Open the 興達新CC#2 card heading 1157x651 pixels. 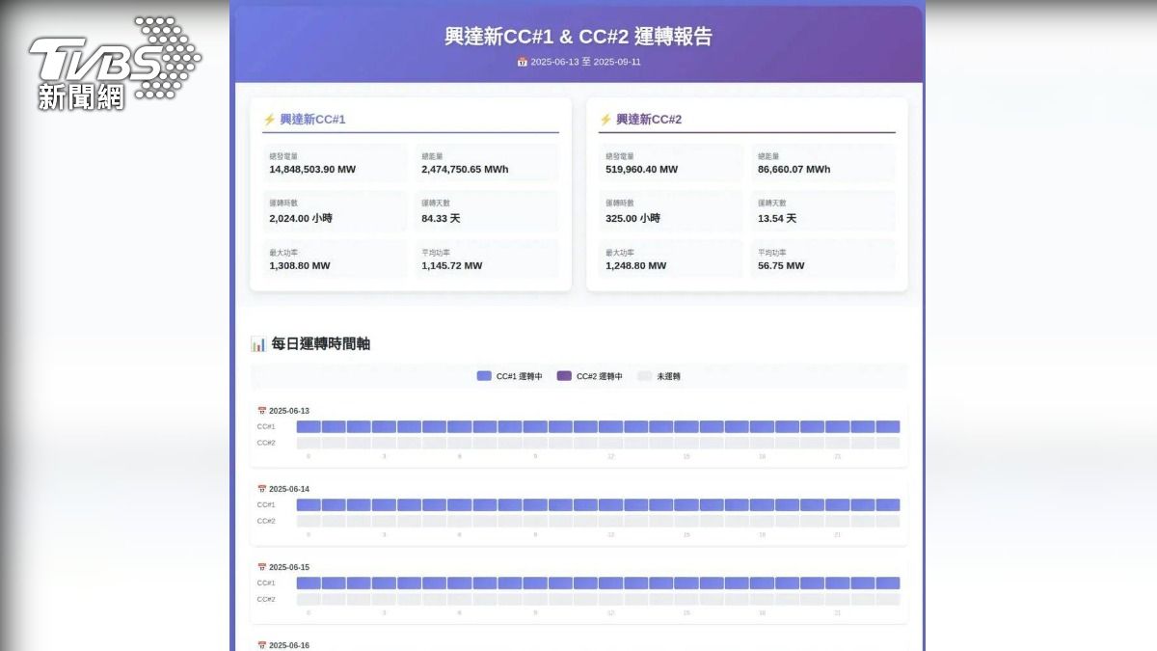(x=649, y=120)
